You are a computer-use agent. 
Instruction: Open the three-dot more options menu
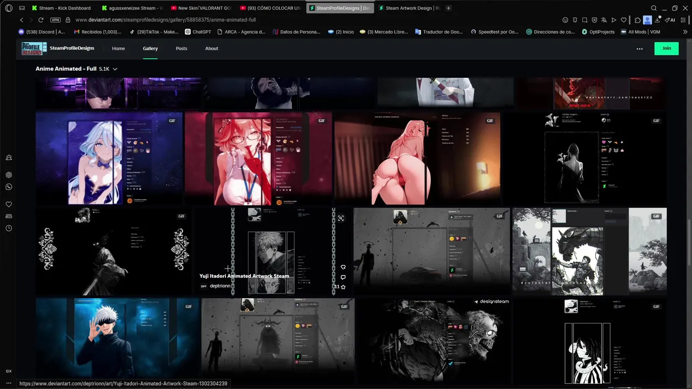[x=640, y=49]
